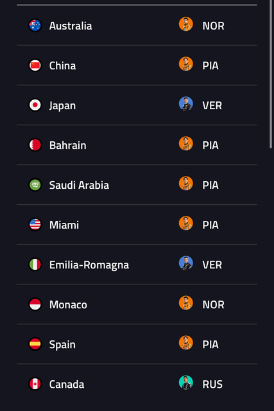Select the Italian flag beside Emilia-Romagna
This screenshot has width=274, height=411.
pyautogui.click(x=35, y=265)
